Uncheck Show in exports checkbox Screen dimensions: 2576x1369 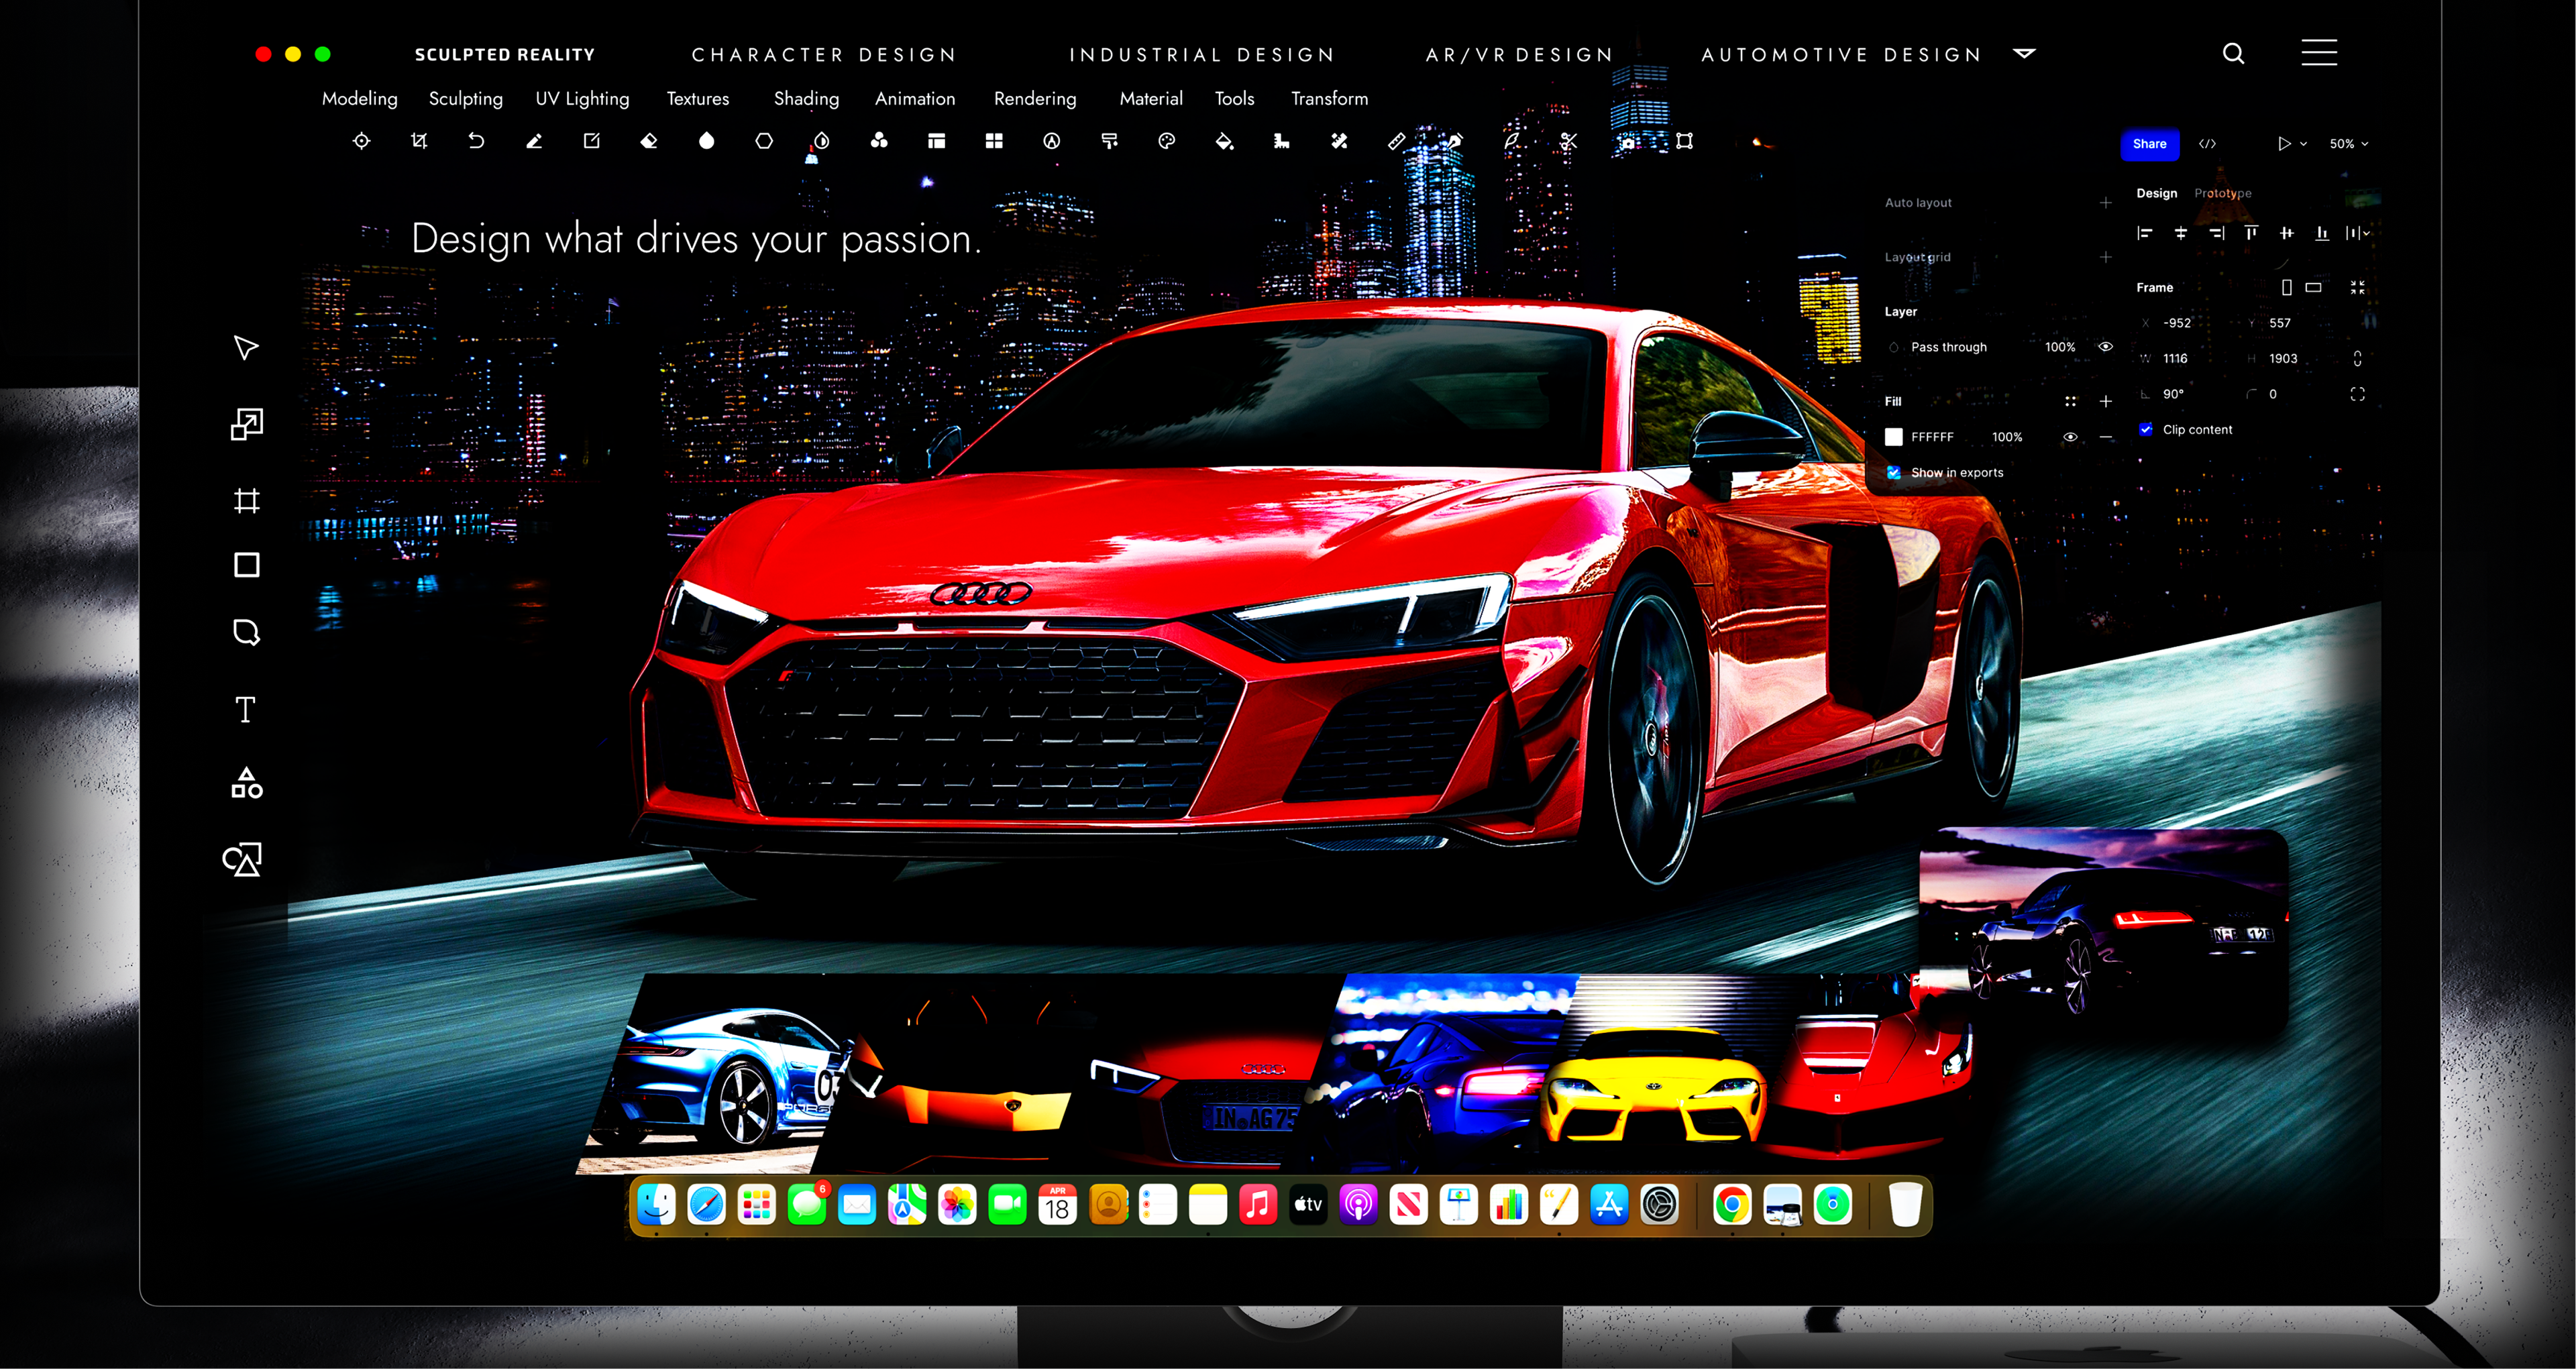coord(1894,472)
